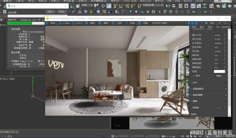Open the view coordinate system dropdown

point(87,5)
